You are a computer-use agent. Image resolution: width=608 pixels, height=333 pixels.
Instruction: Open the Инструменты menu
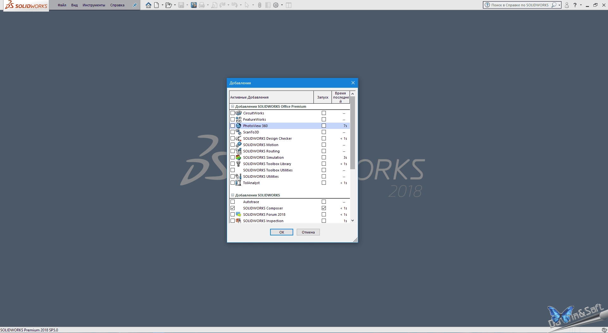(x=94, y=5)
